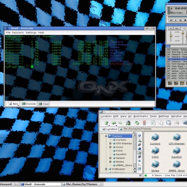Open the dropdown arrow under the Up button
Screen dimensions: 187x187
109,125
